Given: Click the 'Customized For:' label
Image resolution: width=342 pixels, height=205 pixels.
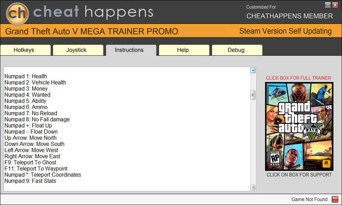Looking at the screenshot, I should (x=261, y=7).
